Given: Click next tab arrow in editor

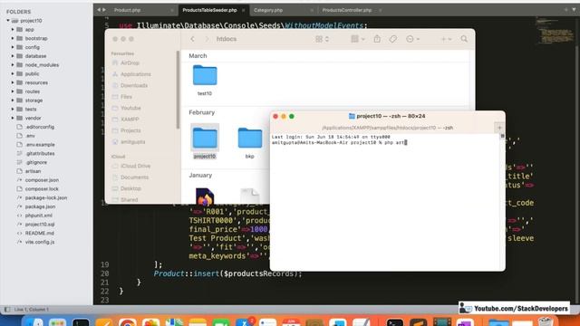Looking at the screenshot, I should (x=104, y=10).
